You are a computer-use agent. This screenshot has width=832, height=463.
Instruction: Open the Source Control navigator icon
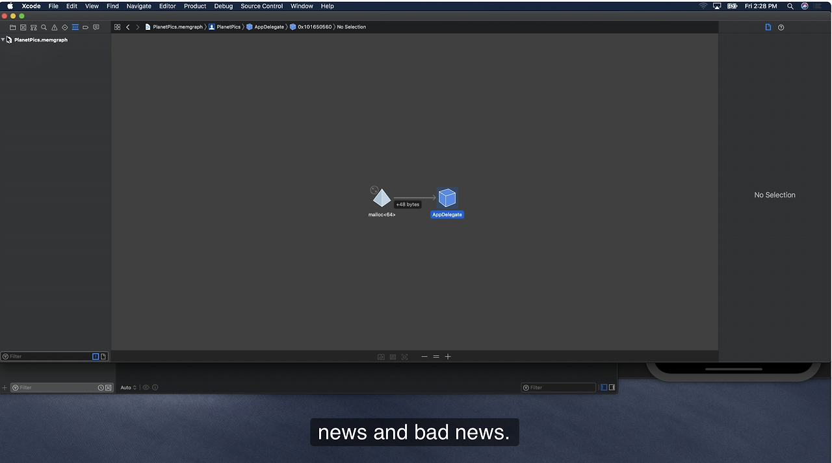click(x=23, y=27)
